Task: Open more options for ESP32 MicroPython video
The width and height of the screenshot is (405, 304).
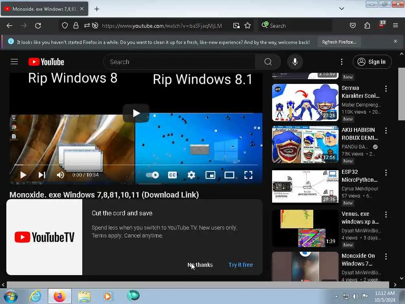Action: coord(386,173)
